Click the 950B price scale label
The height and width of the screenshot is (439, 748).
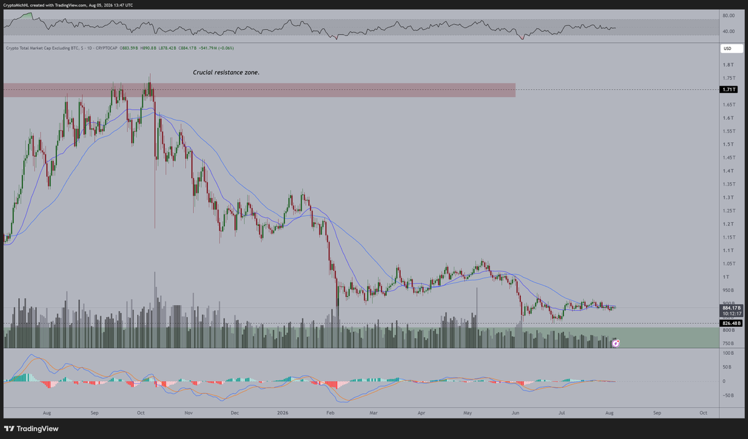tap(728, 290)
